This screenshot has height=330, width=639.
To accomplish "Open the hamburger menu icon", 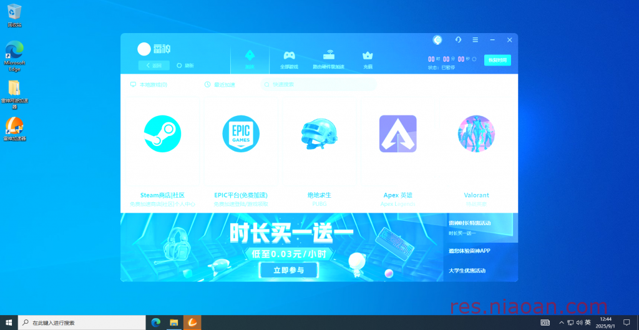I will click(475, 40).
